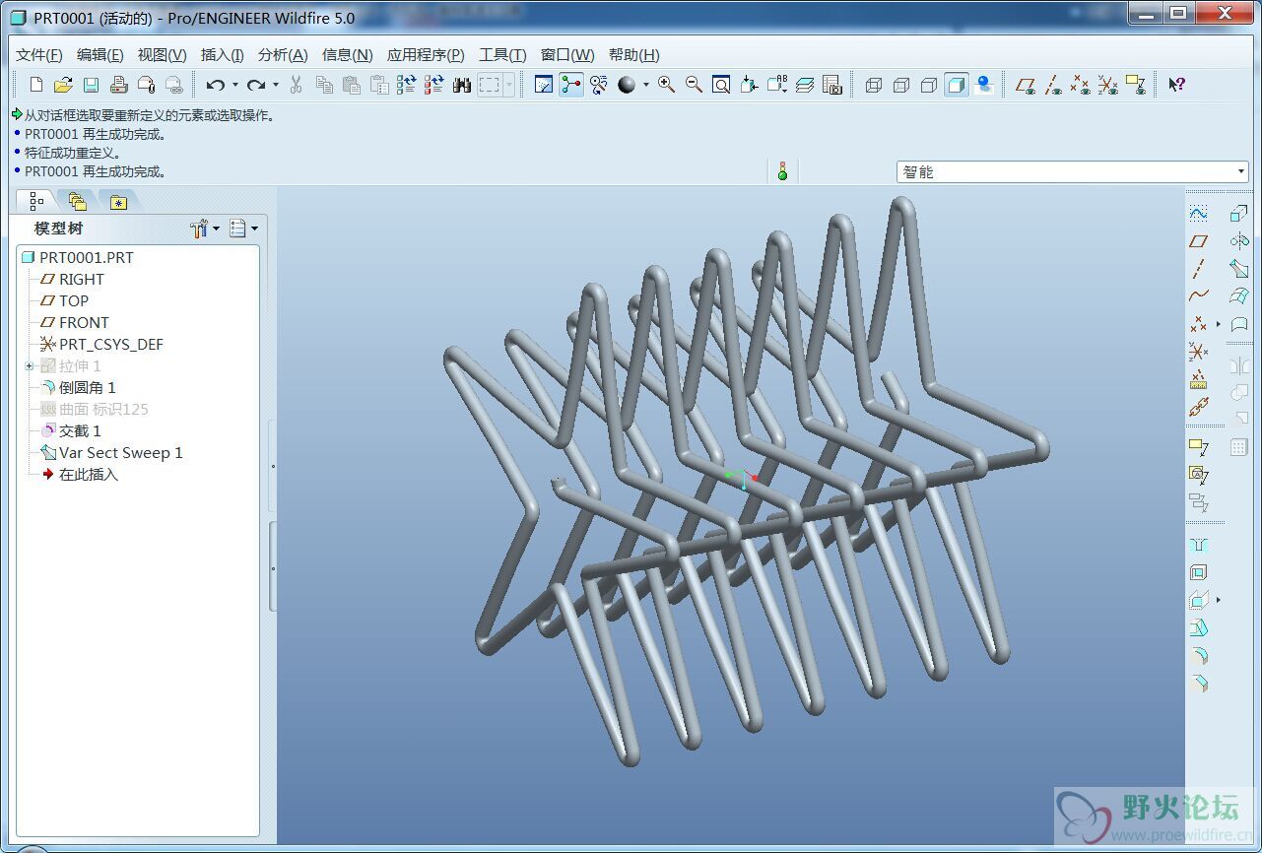Screen dimensions: 1262x853
Task: Toggle the Spin Center display
Action: (571, 85)
